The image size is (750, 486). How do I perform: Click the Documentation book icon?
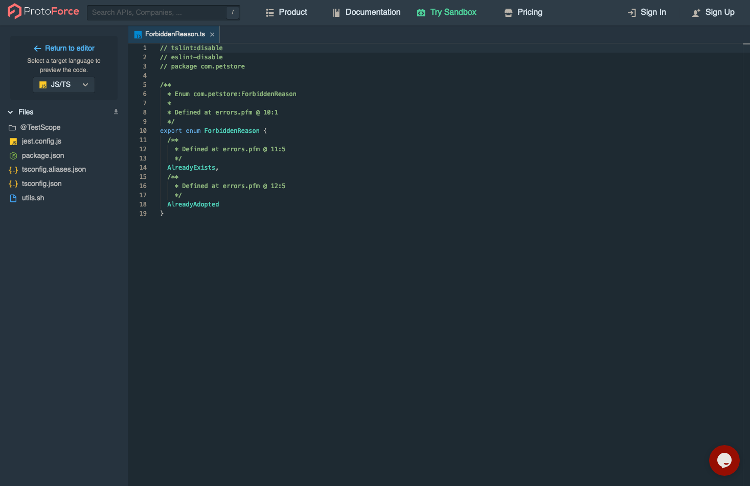(336, 13)
